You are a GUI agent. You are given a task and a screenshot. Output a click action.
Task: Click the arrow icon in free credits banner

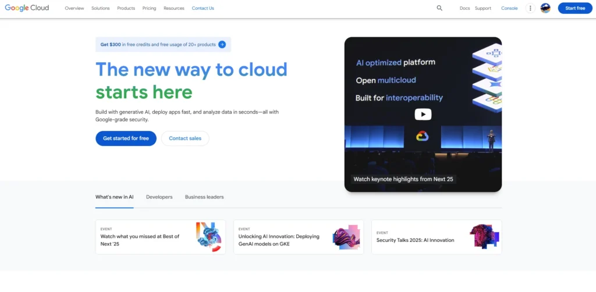(x=222, y=44)
